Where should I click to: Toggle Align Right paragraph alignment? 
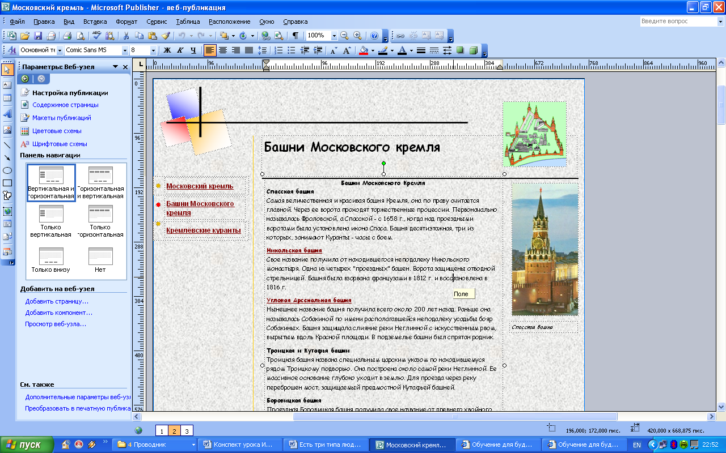click(236, 50)
